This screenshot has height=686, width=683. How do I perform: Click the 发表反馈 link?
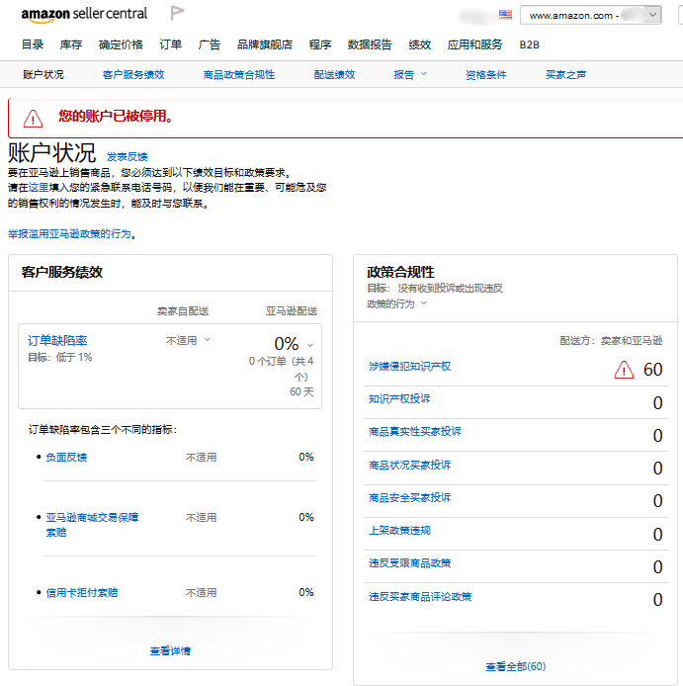point(127,156)
